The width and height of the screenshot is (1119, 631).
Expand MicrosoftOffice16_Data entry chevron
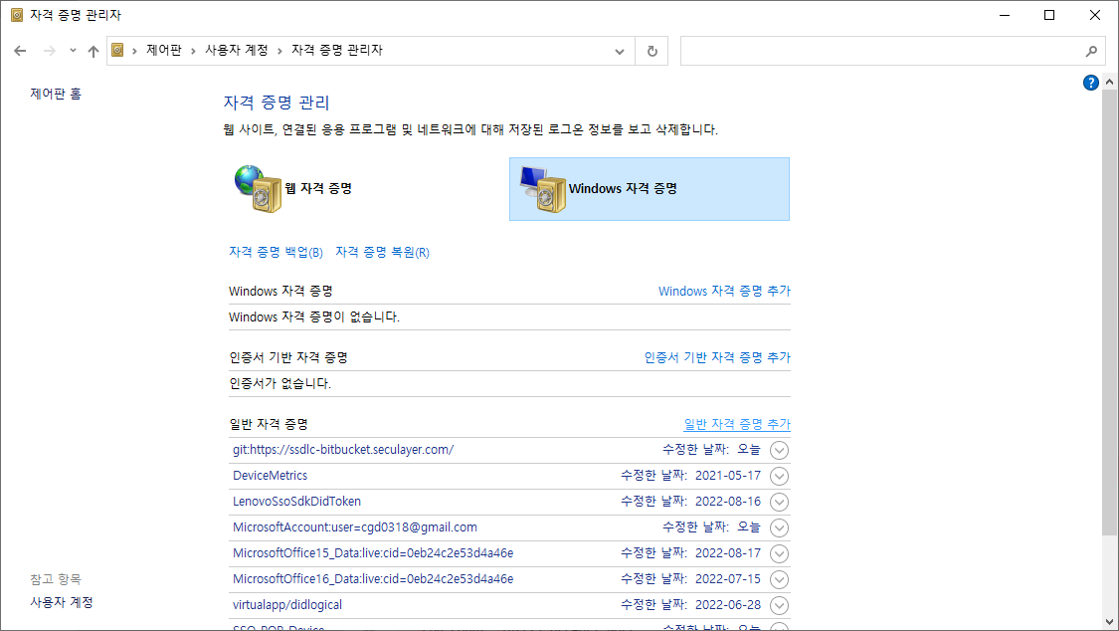pyautogui.click(x=779, y=579)
